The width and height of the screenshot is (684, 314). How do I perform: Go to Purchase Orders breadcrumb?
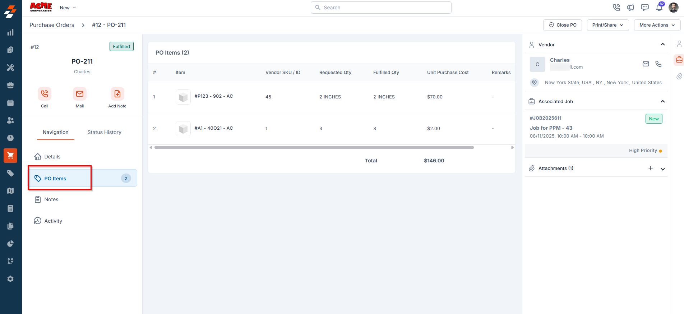(x=52, y=25)
